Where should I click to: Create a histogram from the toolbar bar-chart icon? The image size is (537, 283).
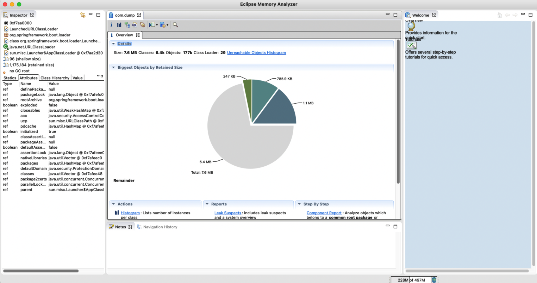point(119,25)
